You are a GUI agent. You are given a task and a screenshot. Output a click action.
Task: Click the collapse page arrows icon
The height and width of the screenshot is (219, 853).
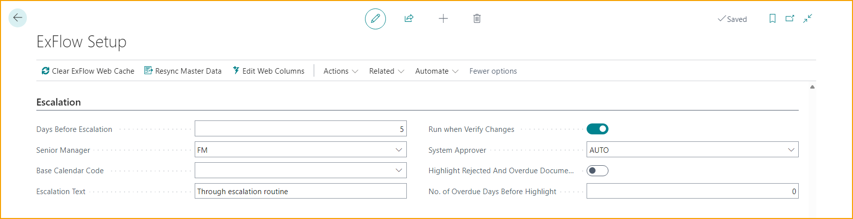pyautogui.click(x=808, y=18)
